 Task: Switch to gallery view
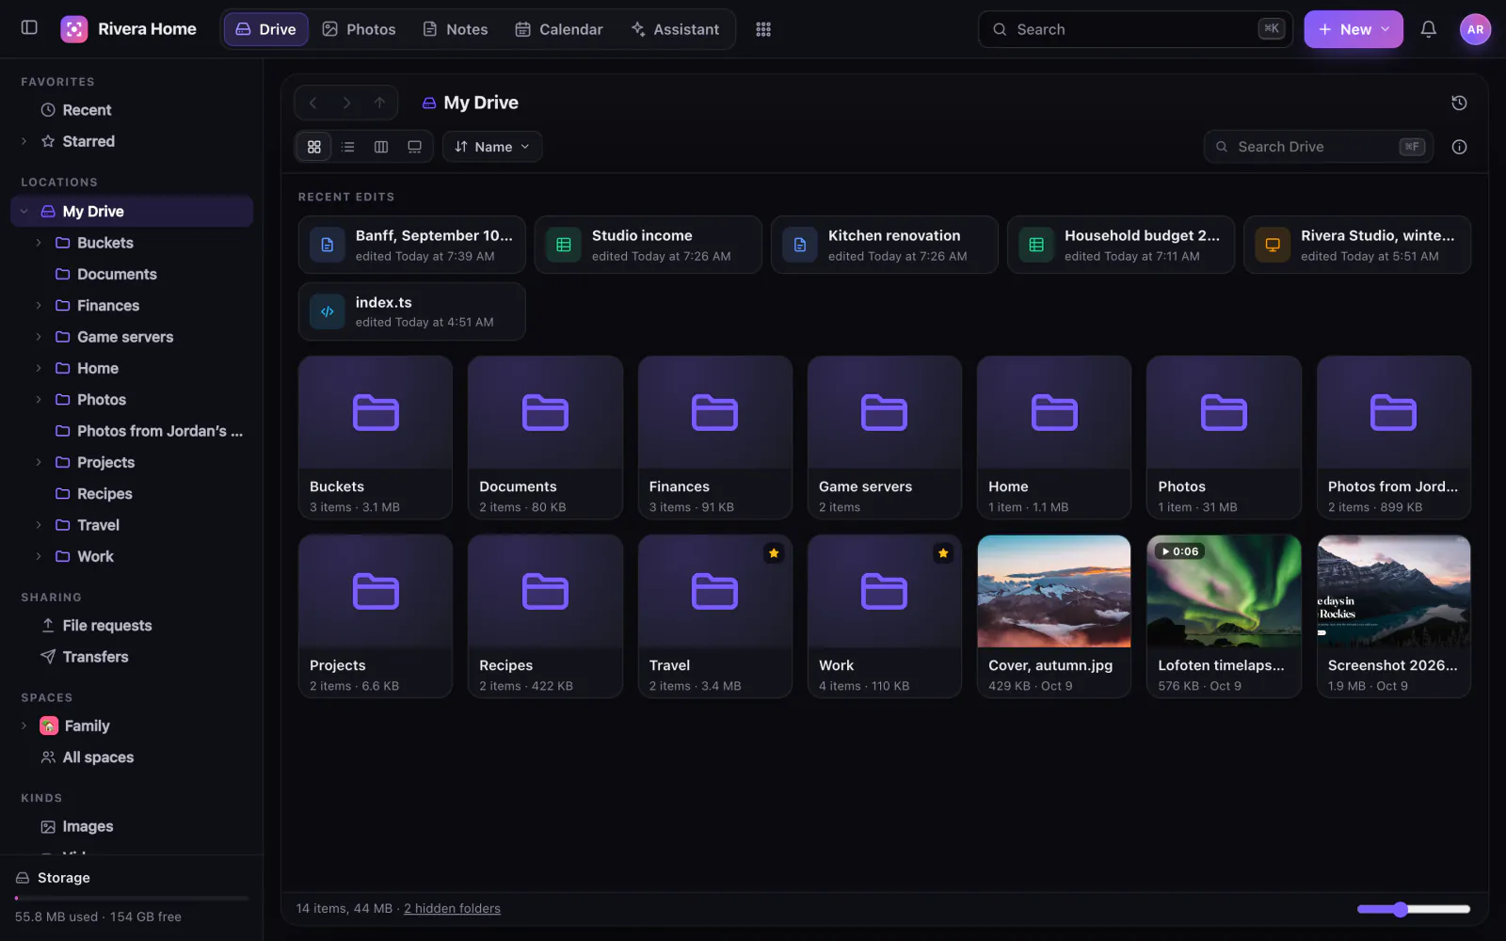click(414, 147)
